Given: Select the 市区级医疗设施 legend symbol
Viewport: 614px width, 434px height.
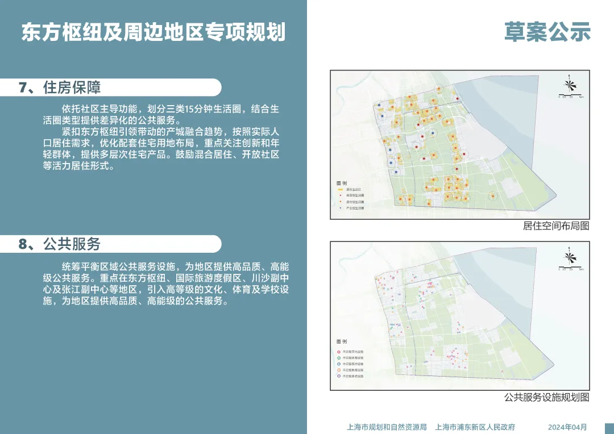Looking at the screenshot, I should pos(339,364).
